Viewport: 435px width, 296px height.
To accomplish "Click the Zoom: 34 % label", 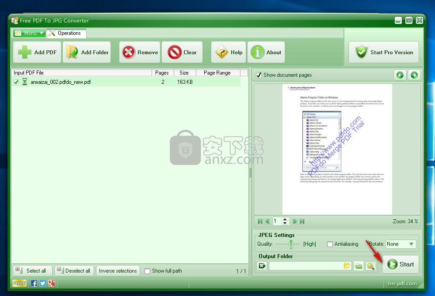I will pyautogui.click(x=405, y=221).
